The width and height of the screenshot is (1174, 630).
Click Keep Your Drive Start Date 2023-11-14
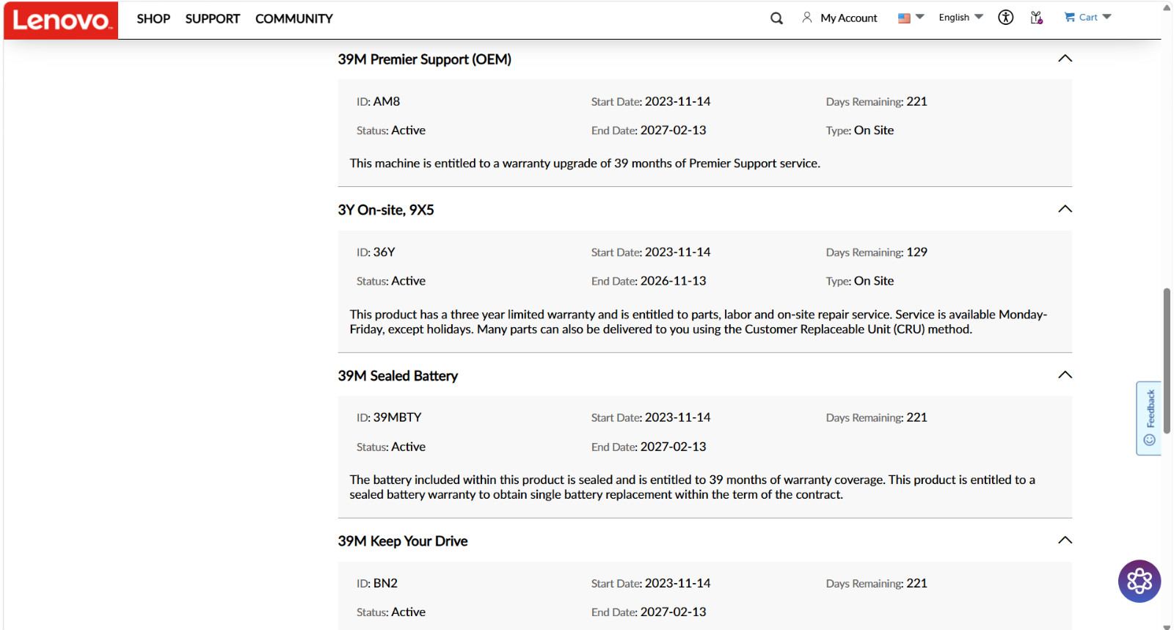click(678, 583)
